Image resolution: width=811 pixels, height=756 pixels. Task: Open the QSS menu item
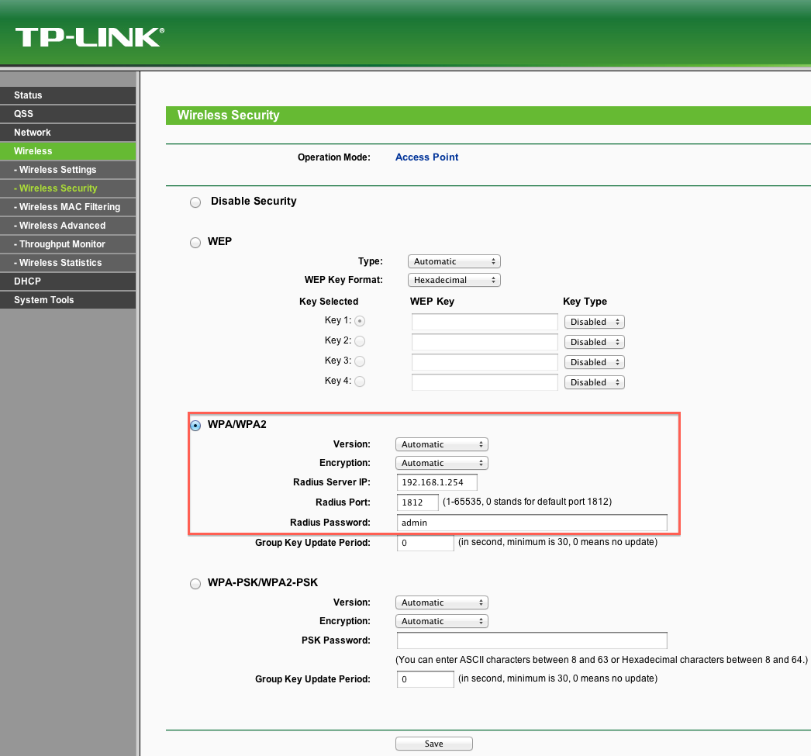[67, 114]
